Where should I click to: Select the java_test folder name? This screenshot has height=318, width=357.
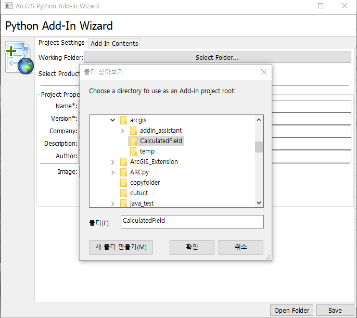tap(142, 203)
